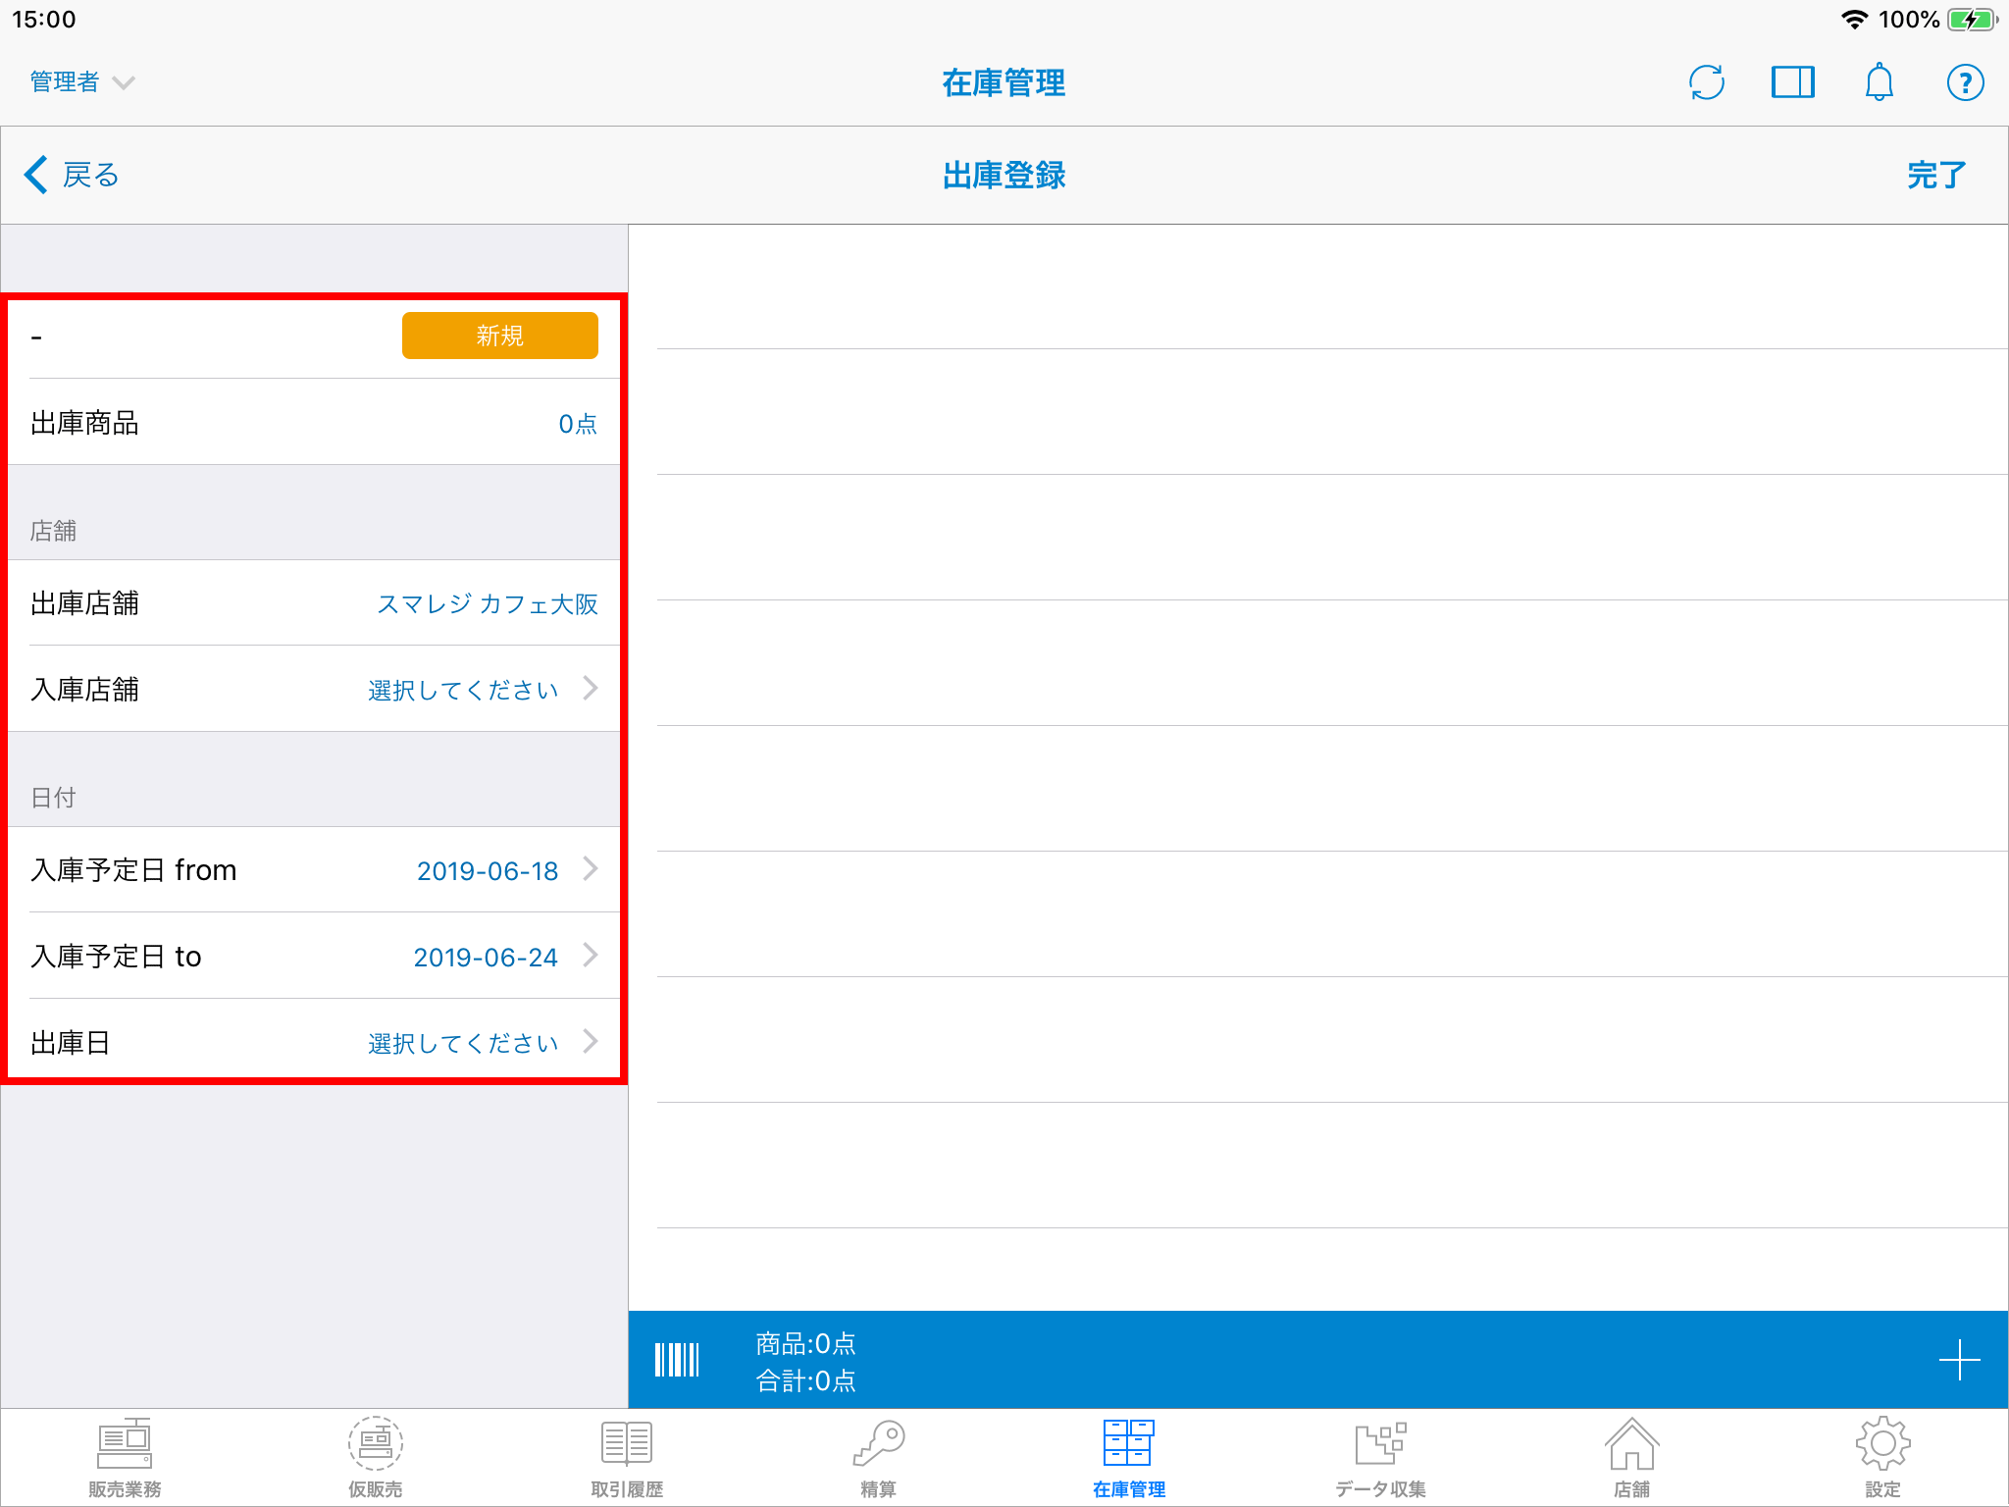Open 店舗 home tab

pos(1631,1458)
